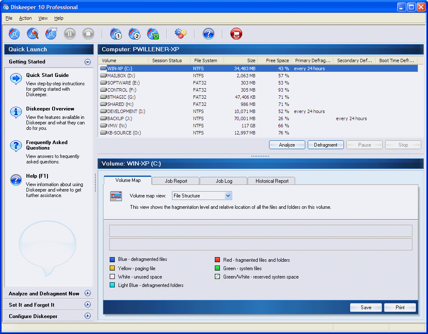The image size is (428, 334).
Task: Switch to the Volume Map tab
Action: (x=128, y=180)
